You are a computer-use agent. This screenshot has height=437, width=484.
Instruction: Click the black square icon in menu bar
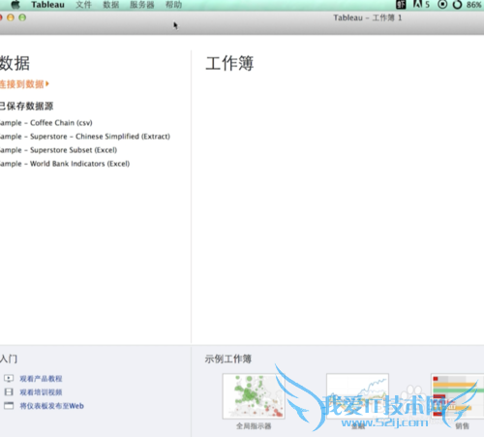click(401, 5)
